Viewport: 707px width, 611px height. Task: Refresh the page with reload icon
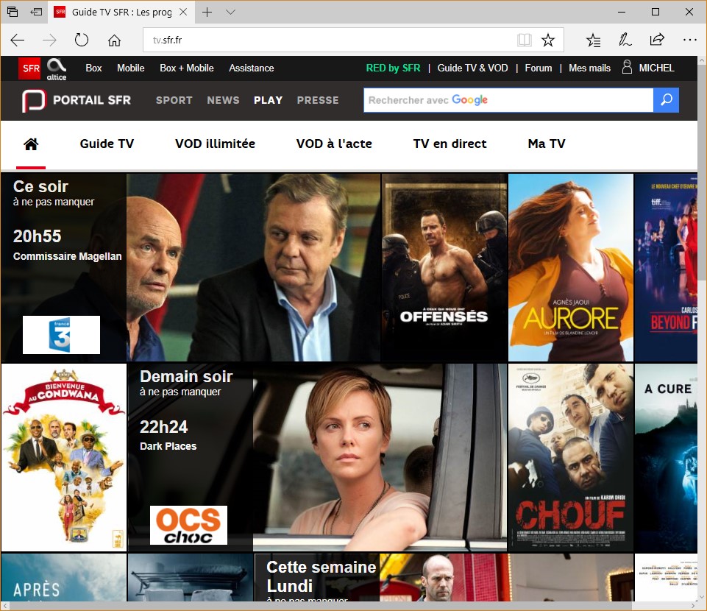[82, 40]
